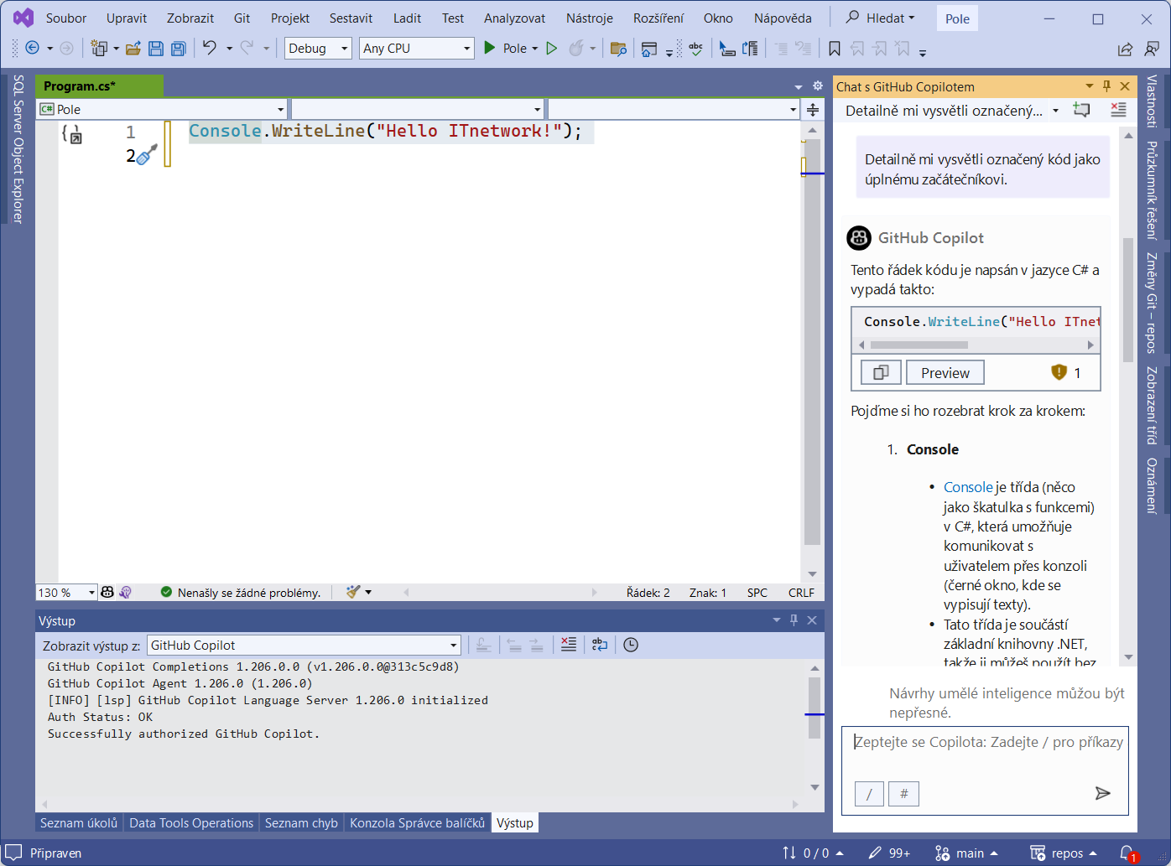Open the Hledat search dropdown
This screenshot has width=1171, height=866.
(x=880, y=18)
